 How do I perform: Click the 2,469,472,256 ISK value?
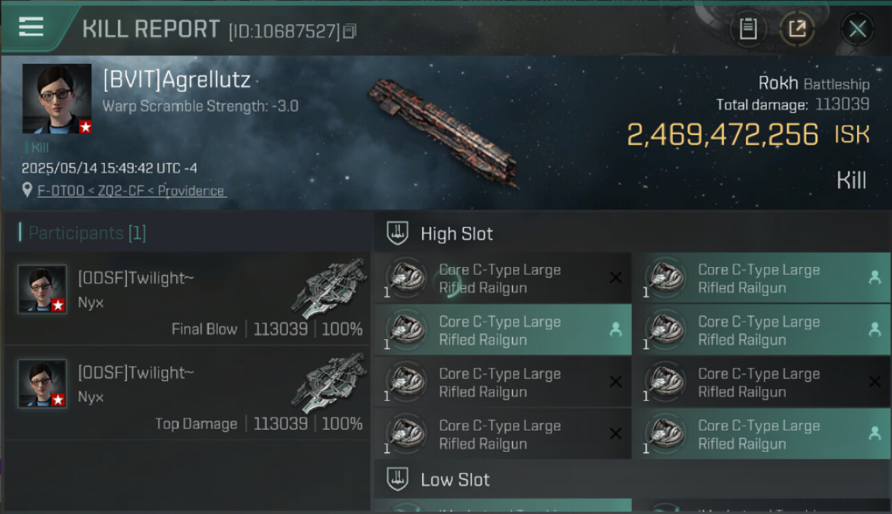click(x=748, y=134)
